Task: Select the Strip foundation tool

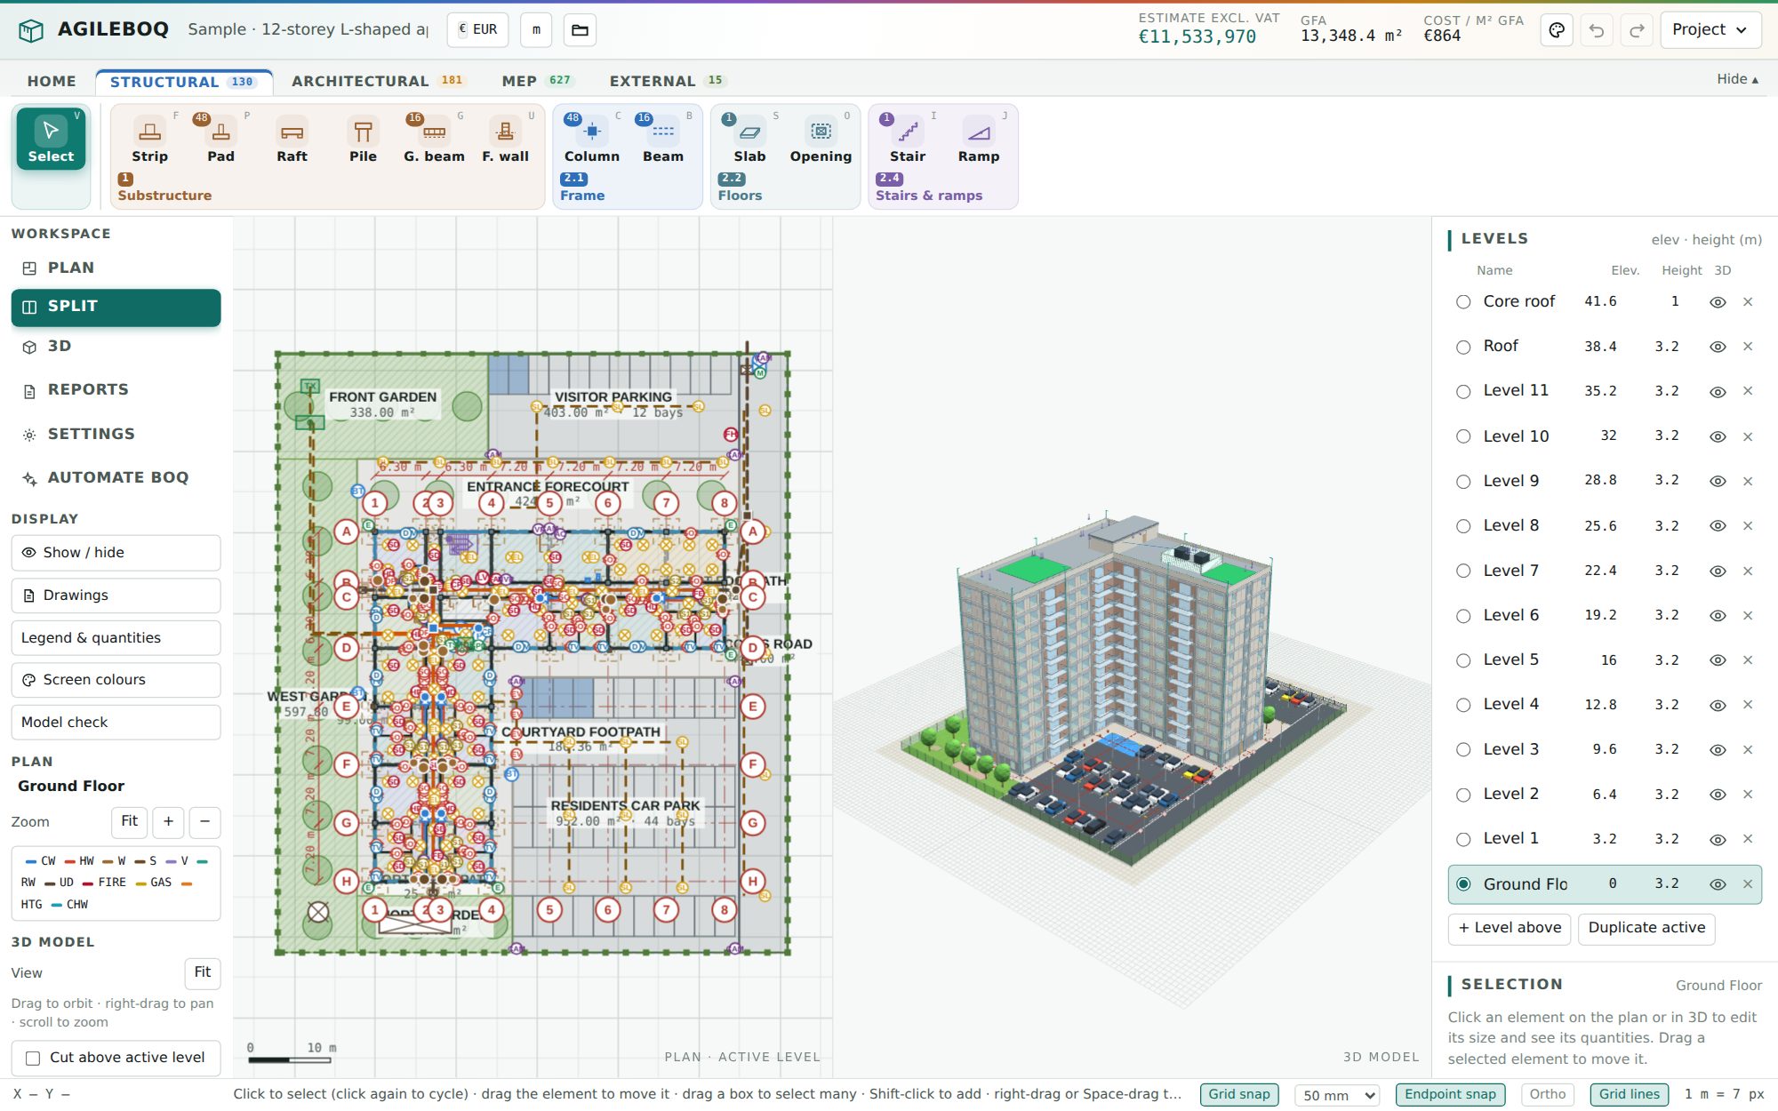Action: click(149, 140)
